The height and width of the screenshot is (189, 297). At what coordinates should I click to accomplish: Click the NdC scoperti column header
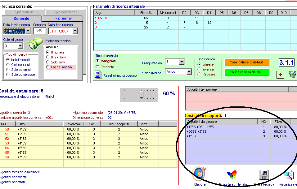point(119,124)
